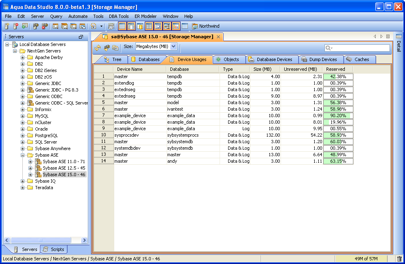Viewport: 405px width, 264px height.
Task: Click the refresh icon in Storage Manager
Action: (x=98, y=48)
